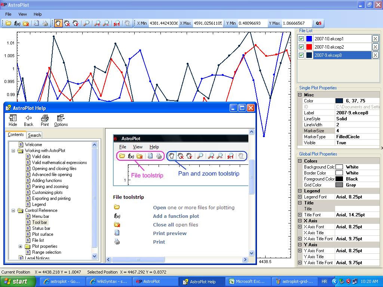Switch to the Search tab in AstroPlot Help

(34, 135)
